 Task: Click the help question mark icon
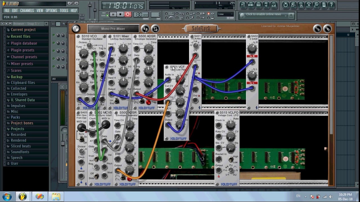pos(331,5)
